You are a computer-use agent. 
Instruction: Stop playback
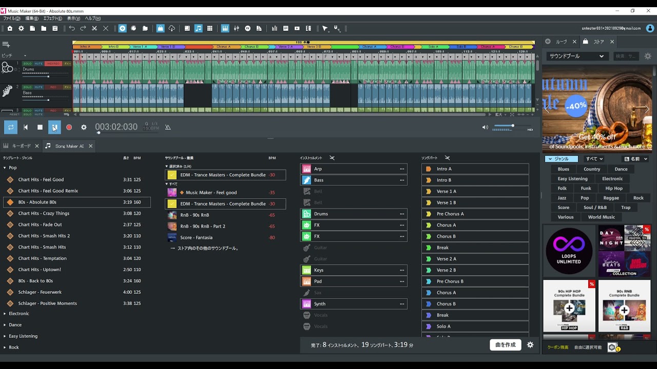pos(40,127)
